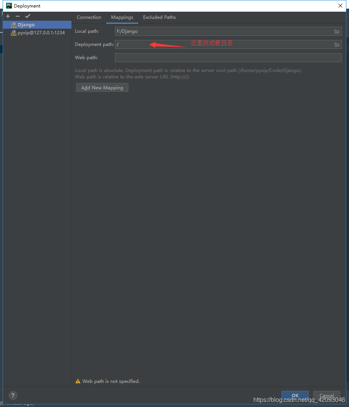This screenshot has height=407, width=349.
Task: Click 'Web path is not specified.' warning text
Action: click(111, 381)
